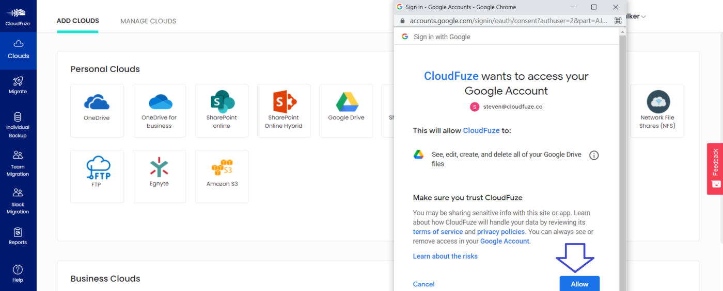Open Learn about the risks link
The height and width of the screenshot is (291, 723).
click(445, 256)
